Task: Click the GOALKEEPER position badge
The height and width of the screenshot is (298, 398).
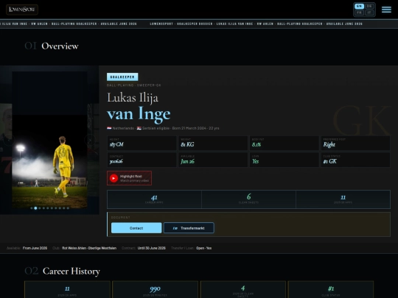Action: (x=122, y=77)
